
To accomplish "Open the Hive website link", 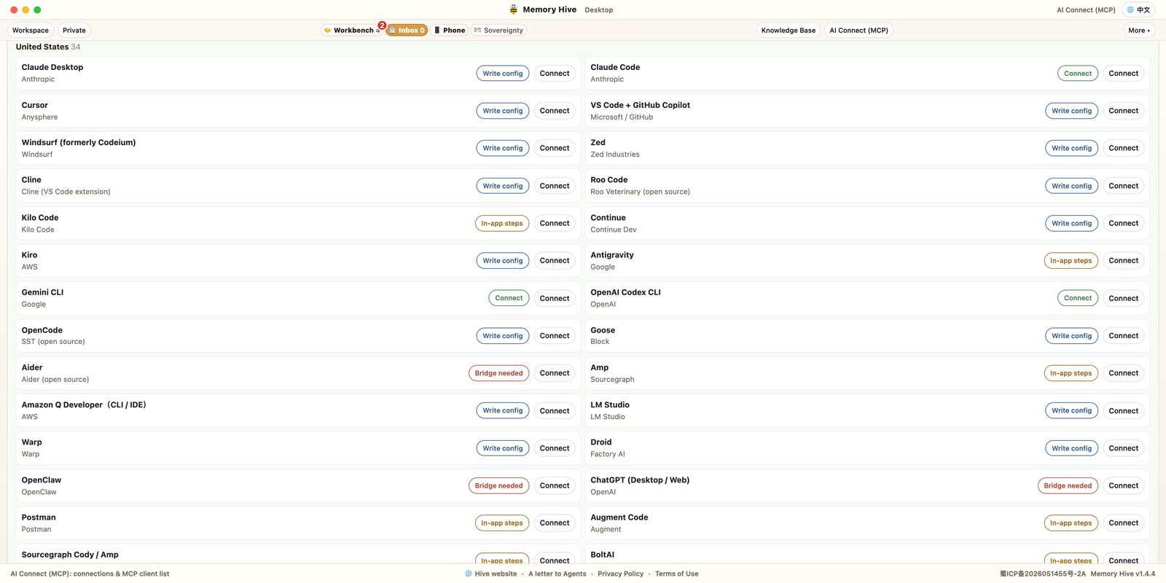I will pyautogui.click(x=491, y=574).
